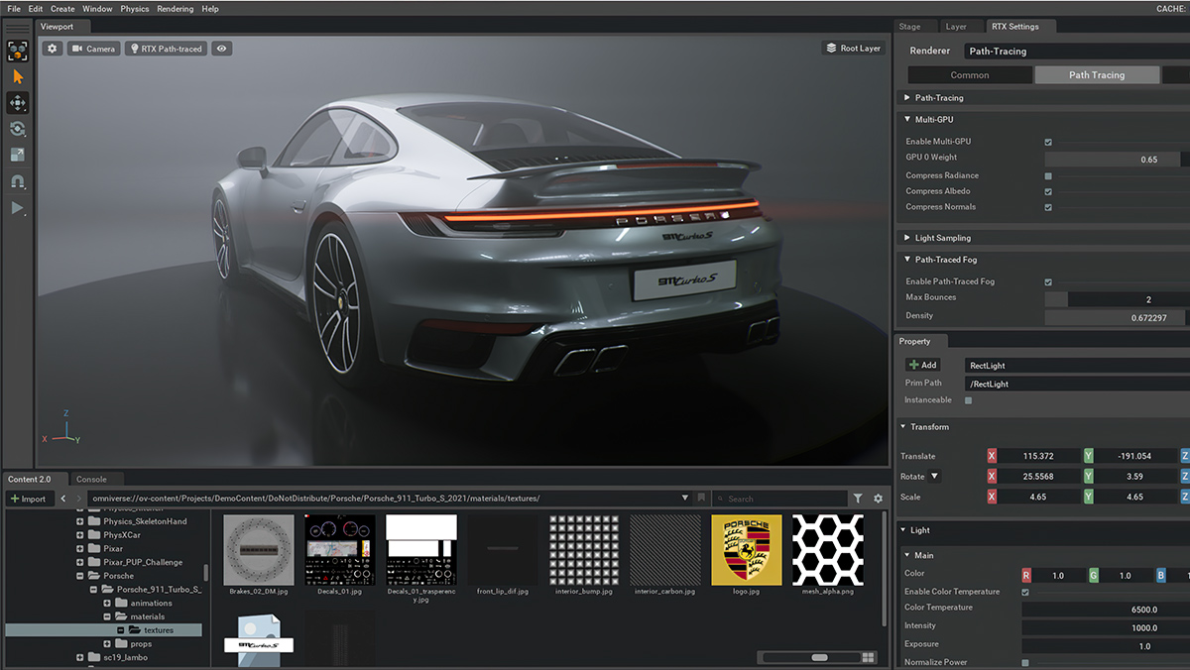This screenshot has width=1190, height=670.
Task: Click the red Color swatch under Light Main
Action: point(1027,573)
